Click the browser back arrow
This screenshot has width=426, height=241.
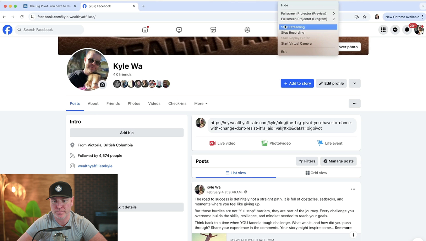click(4, 17)
